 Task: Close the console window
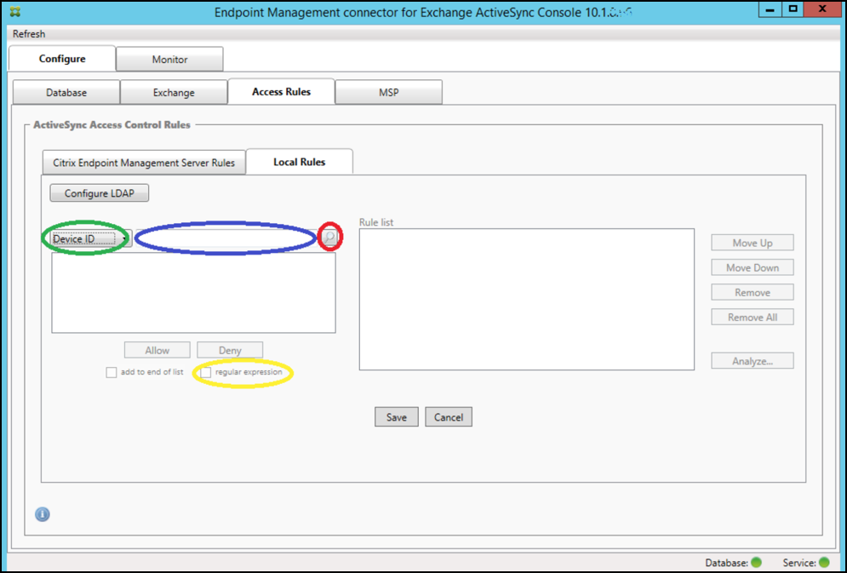[x=822, y=9]
